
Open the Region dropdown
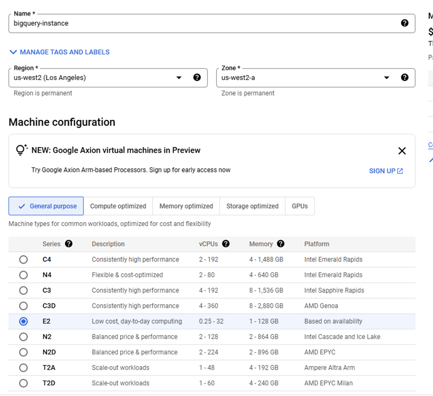[x=179, y=78]
